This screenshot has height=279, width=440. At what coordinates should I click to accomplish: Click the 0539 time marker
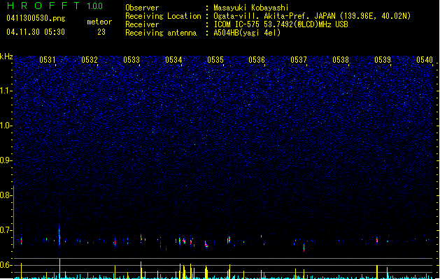383,60
